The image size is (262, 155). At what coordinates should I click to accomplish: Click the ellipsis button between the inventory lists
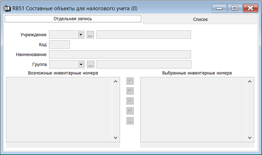coord(130,121)
